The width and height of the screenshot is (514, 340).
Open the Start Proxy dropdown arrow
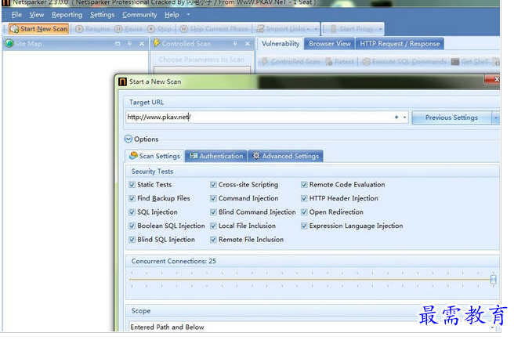pos(380,29)
